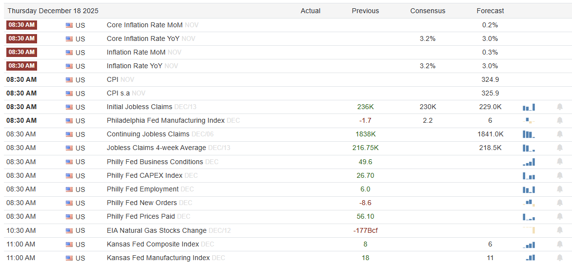Viewport: 572px width, 264px height.
Task: Open the Philly Fed New Orders chart icon
Action: [x=529, y=203]
